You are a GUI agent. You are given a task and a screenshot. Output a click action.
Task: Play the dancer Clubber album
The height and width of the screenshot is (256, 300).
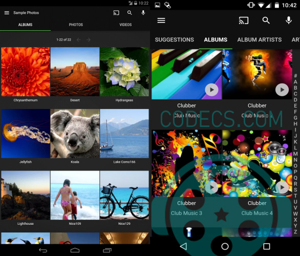pos(282,90)
